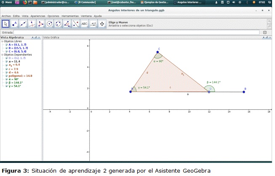This screenshot has width=275, height=176.
Task: Activate the a=2 slider tool
Action: (93, 24)
